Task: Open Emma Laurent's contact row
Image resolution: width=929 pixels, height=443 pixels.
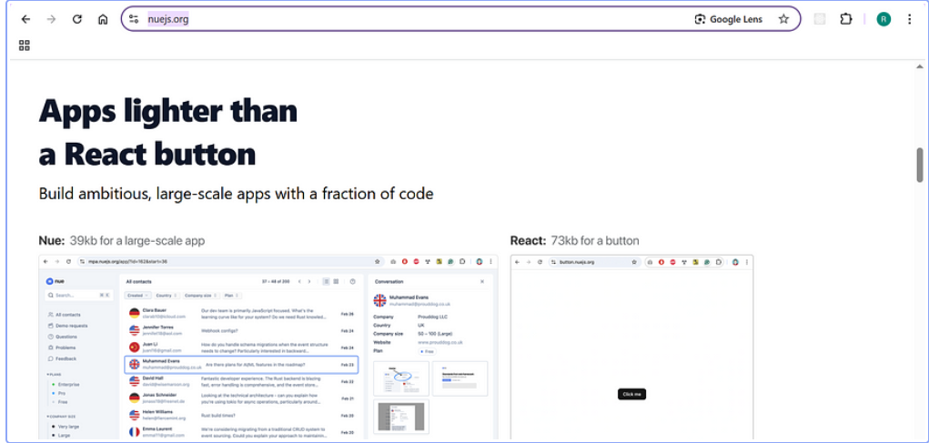Action: (x=241, y=432)
